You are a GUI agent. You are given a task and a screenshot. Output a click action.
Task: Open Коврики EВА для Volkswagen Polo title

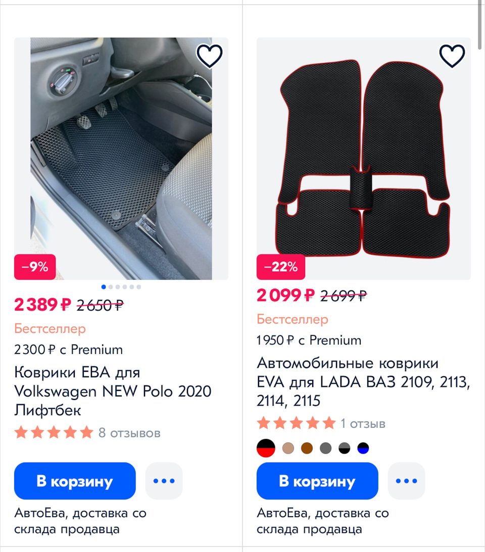coord(113,391)
